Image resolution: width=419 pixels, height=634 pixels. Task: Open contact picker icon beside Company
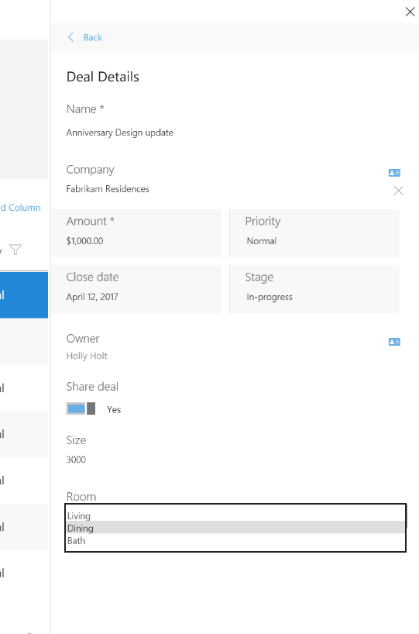pyautogui.click(x=394, y=173)
